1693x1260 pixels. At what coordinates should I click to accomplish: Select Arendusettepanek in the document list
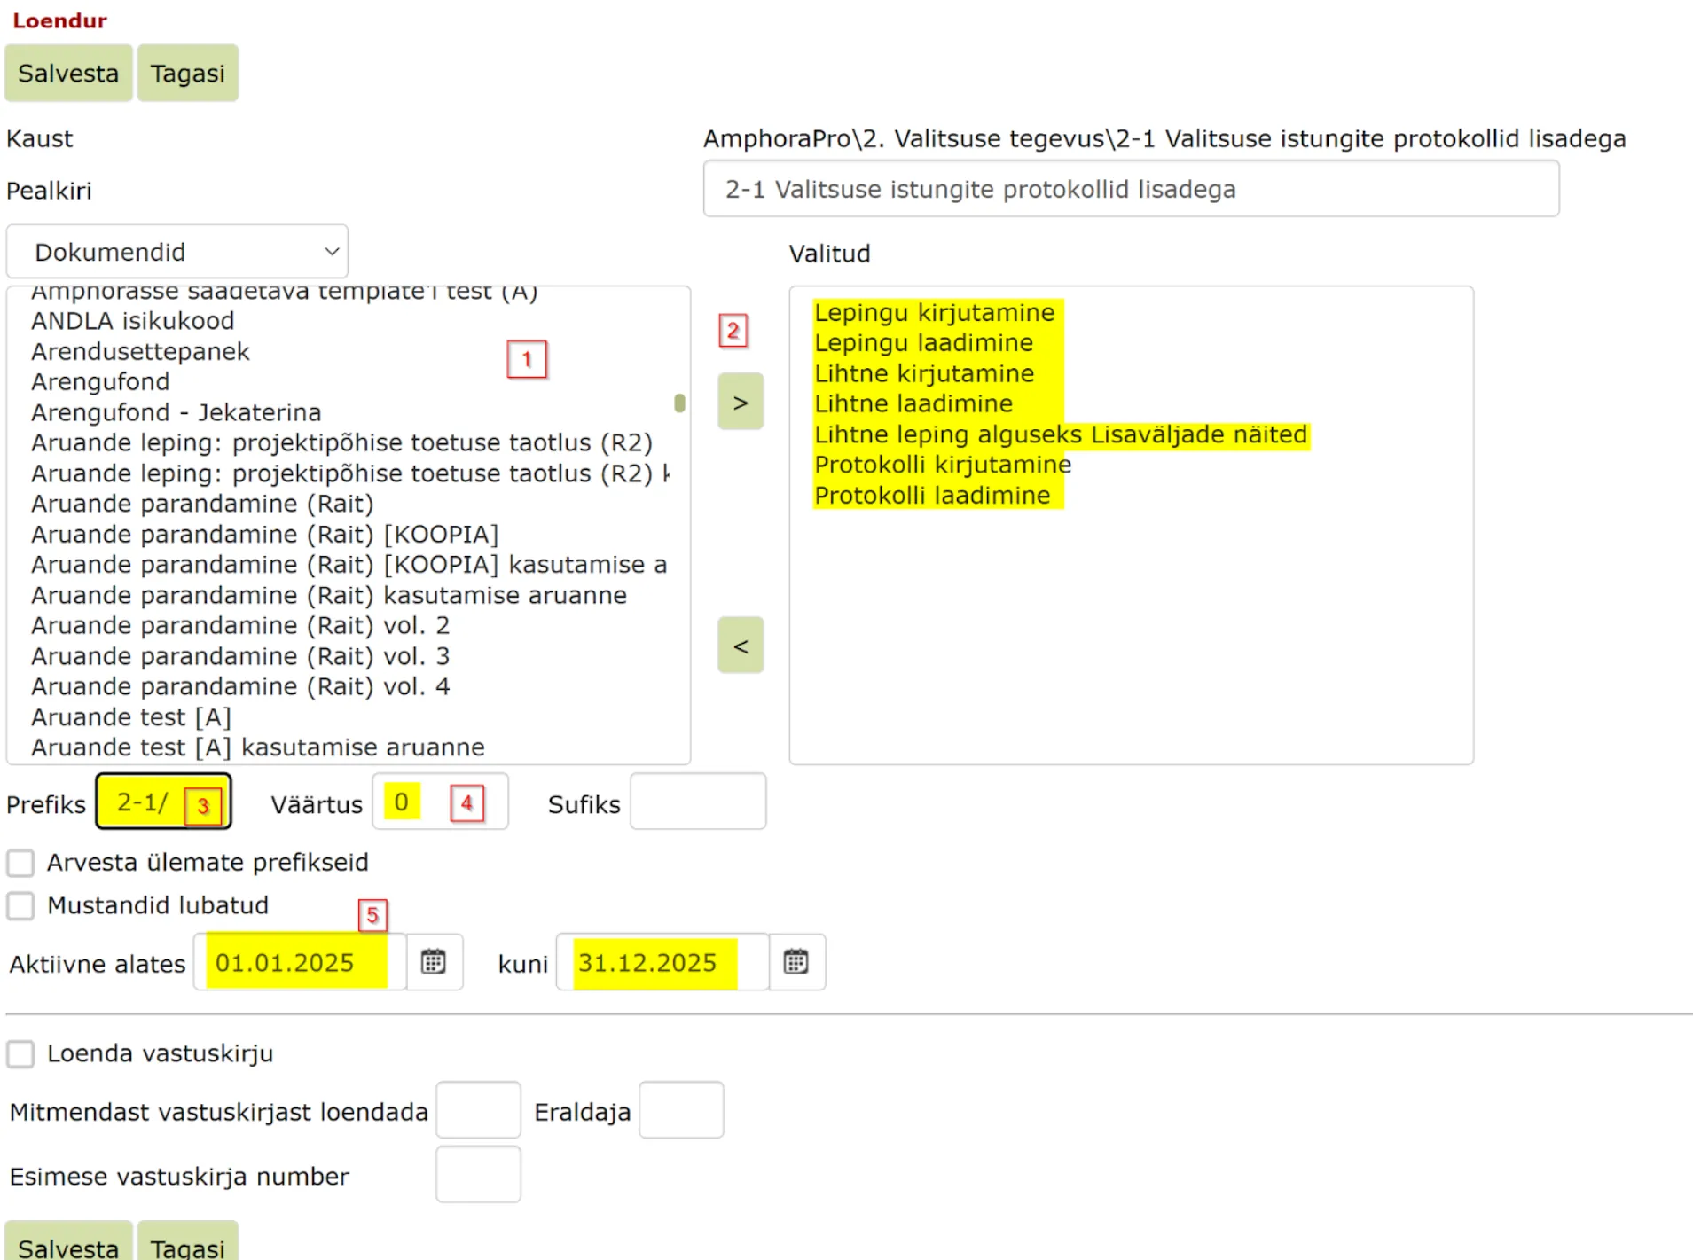click(140, 351)
